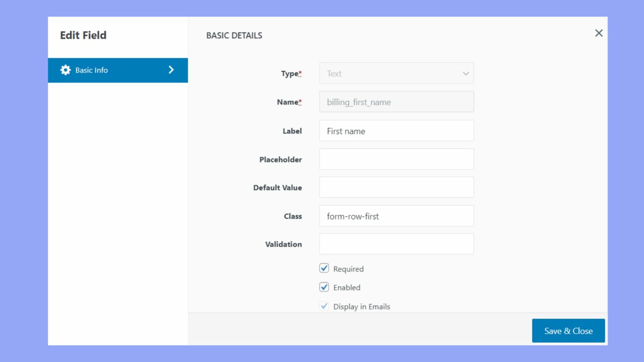Open the Type dropdown
Image resolution: width=644 pixels, height=362 pixels.
396,73
